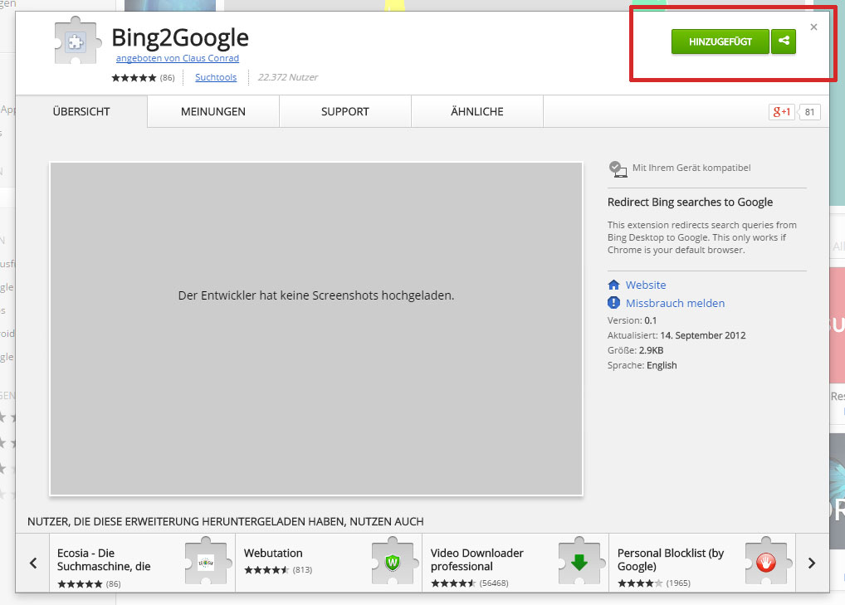
Task: Click the Personal Blocklist rating (1965)
Action: 654,583
